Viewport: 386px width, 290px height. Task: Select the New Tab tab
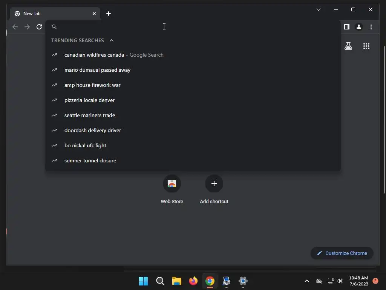[55, 14]
